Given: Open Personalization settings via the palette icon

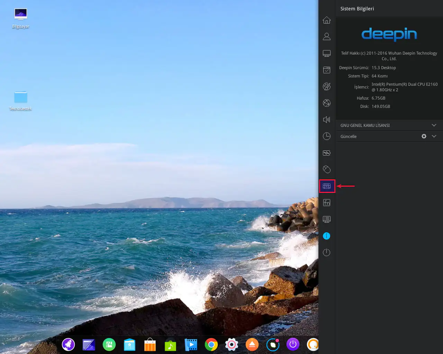Looking at the screenshot, I should click(326, 86).
